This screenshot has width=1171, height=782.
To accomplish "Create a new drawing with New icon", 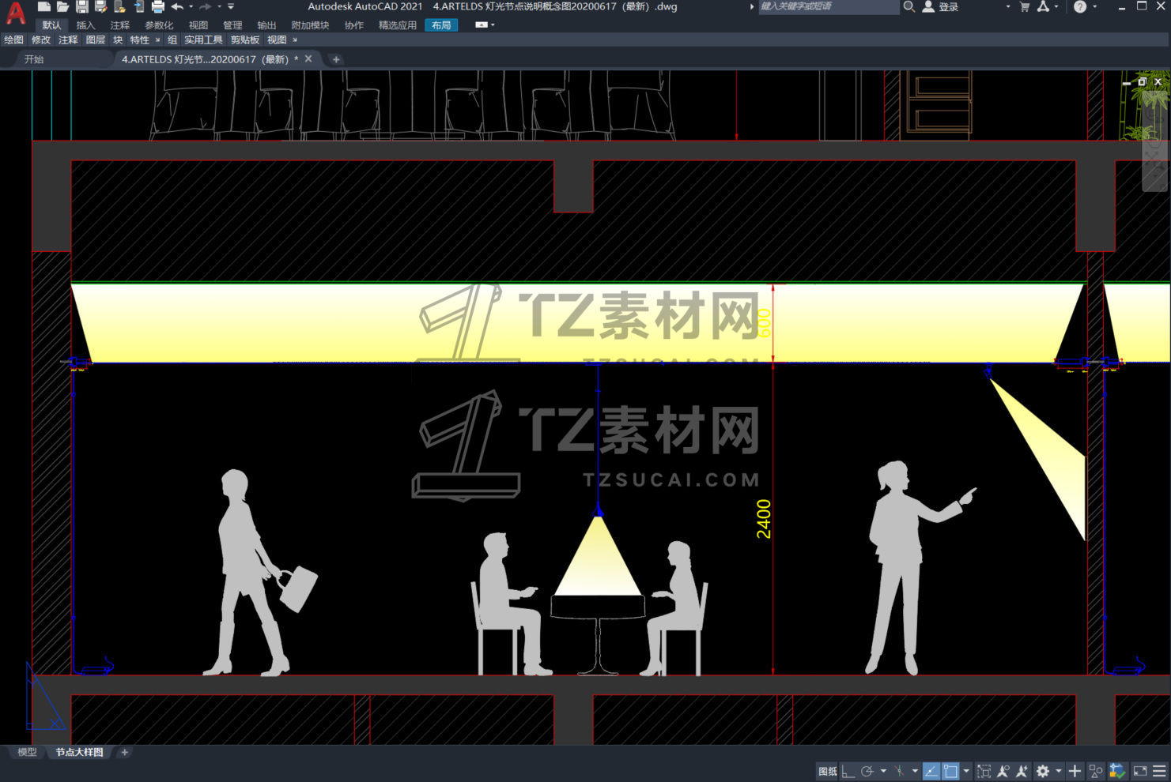I will point(44,7).
